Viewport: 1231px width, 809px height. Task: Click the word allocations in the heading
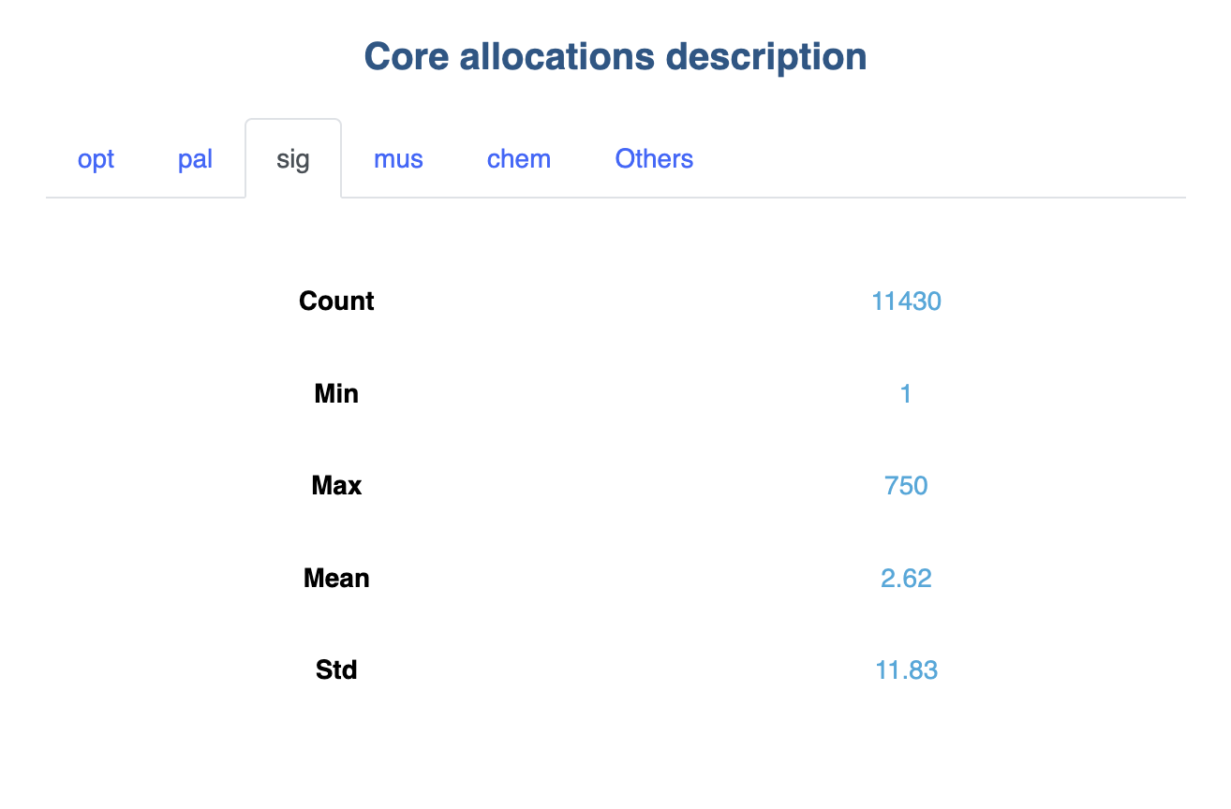coord(557,57)
